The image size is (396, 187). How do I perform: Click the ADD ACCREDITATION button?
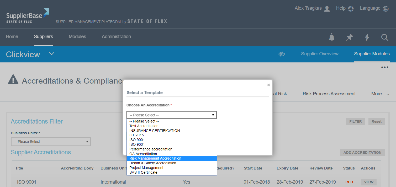pyautogui.click(x=362, y=153)
